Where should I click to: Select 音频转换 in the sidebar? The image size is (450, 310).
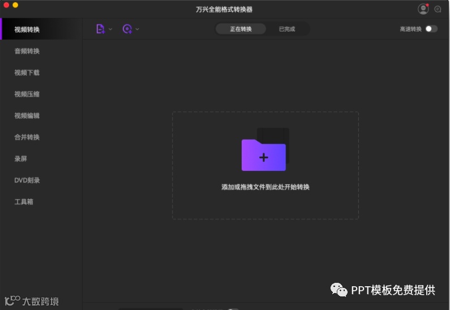point(27,51)
